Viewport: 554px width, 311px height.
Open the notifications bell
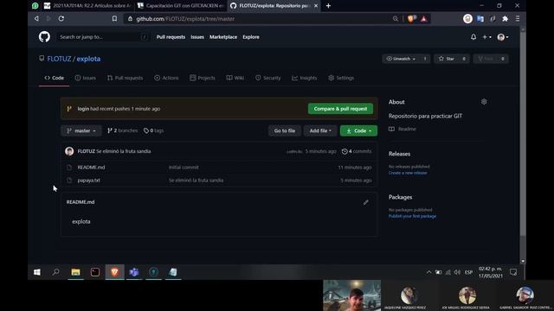tap(473, 37)
